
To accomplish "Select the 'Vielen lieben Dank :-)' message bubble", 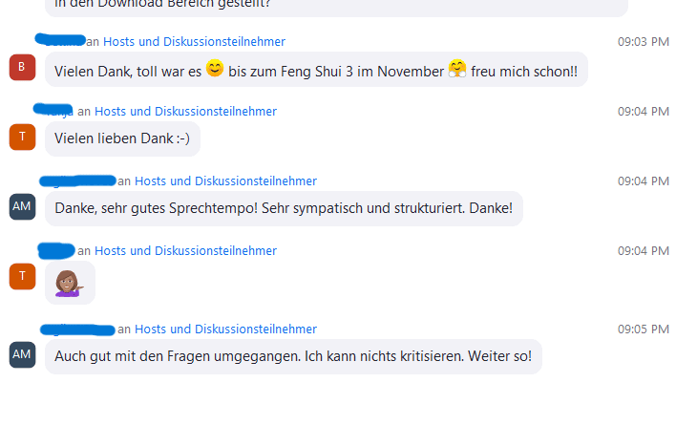I will click(x=122, y=138).
